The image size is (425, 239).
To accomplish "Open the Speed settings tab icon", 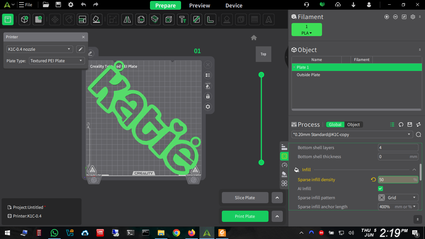I will click(284, 165).
